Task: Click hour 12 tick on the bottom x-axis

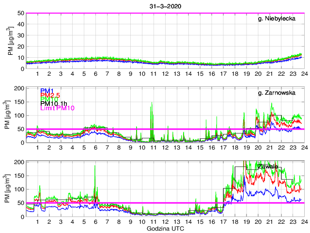Action: [165, 221]
